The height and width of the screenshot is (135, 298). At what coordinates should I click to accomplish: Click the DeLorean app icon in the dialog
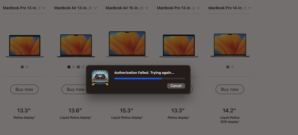(x=100, y=79)
